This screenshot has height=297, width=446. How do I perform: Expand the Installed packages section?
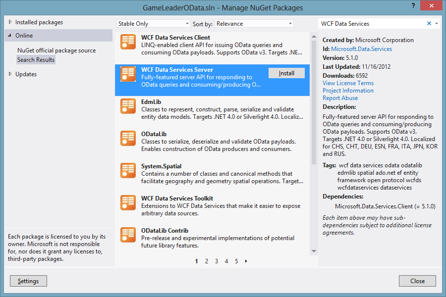coord(10,22)
